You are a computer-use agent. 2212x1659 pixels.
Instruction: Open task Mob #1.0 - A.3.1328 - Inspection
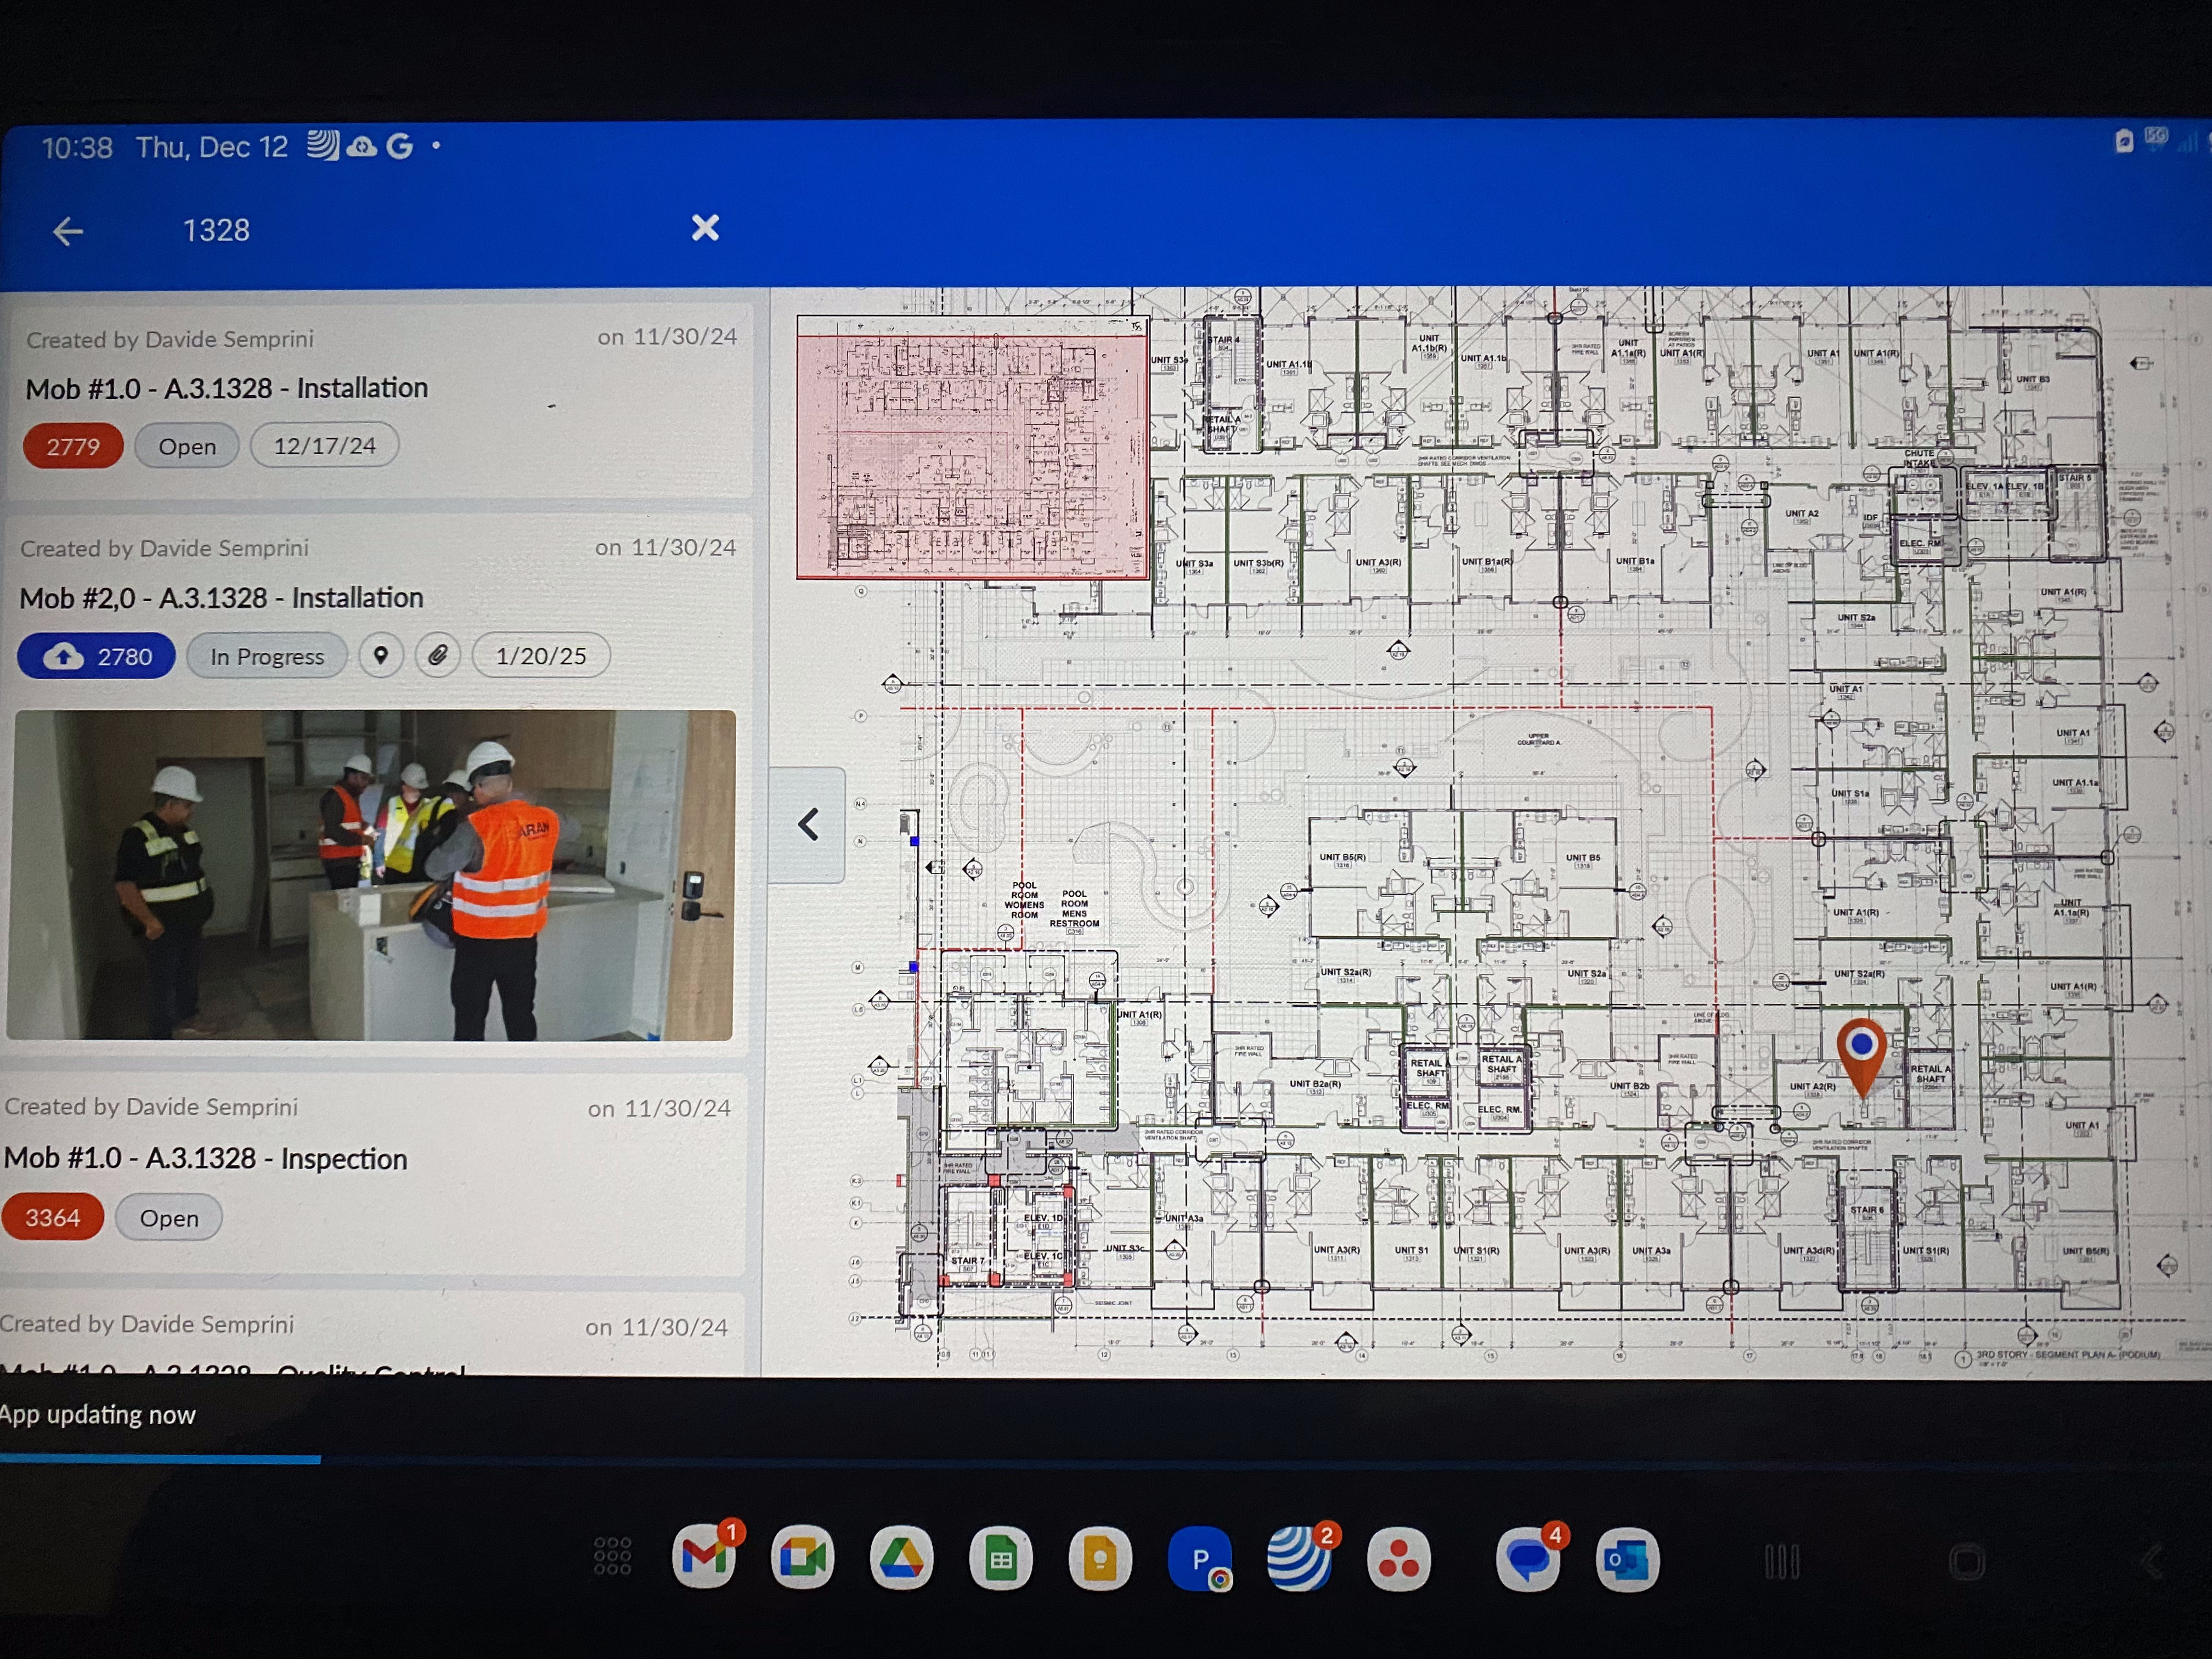206,1158
